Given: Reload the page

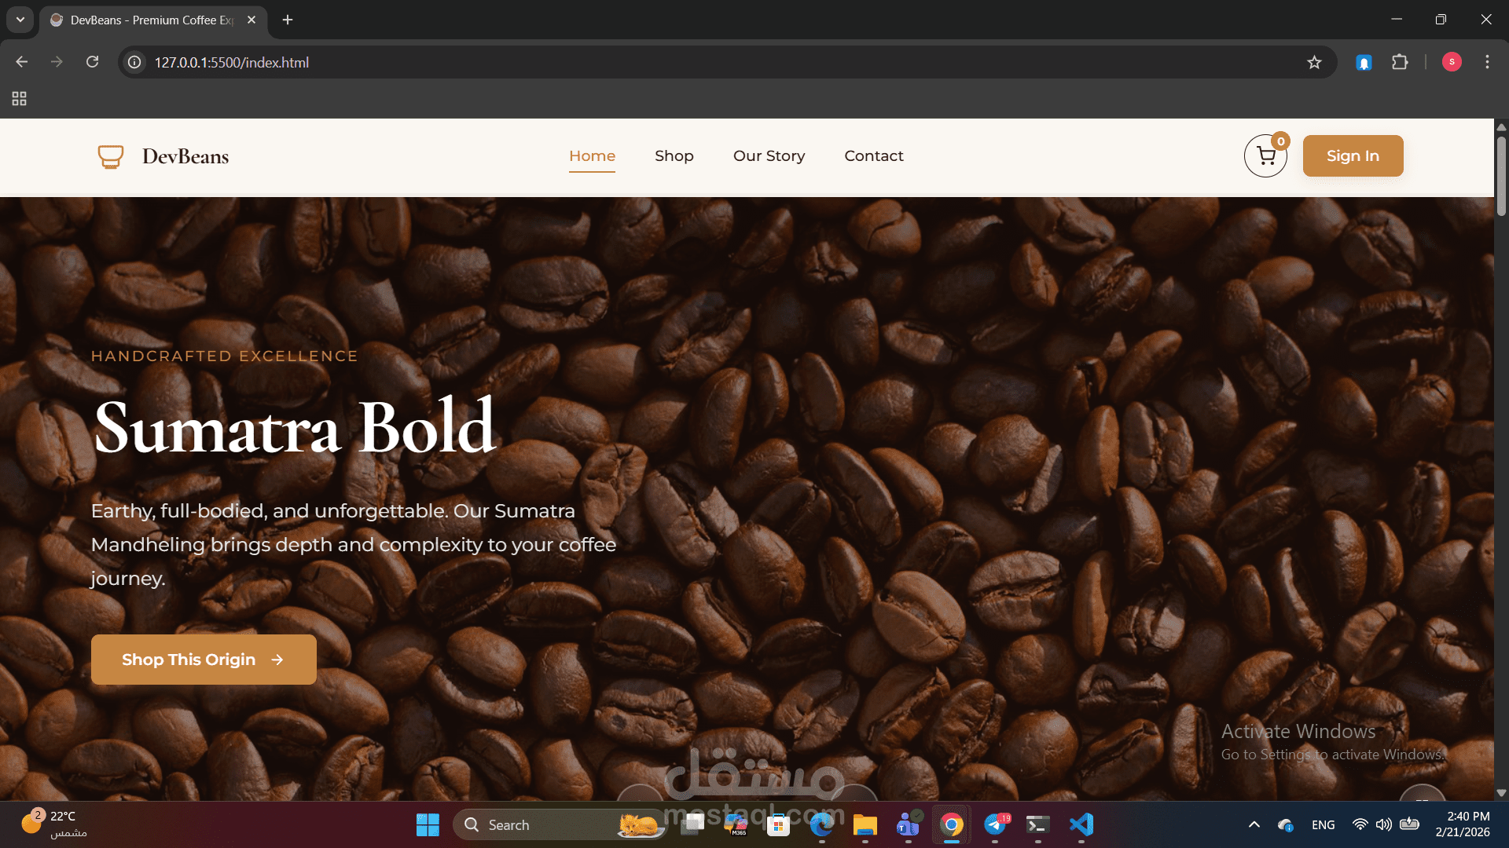Looking at the screenshot, I should coord(93,62).
